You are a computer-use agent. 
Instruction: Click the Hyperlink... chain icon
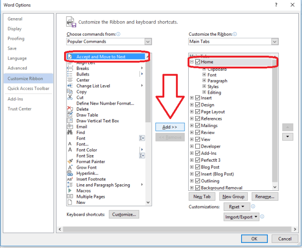(x=70, y=173)
